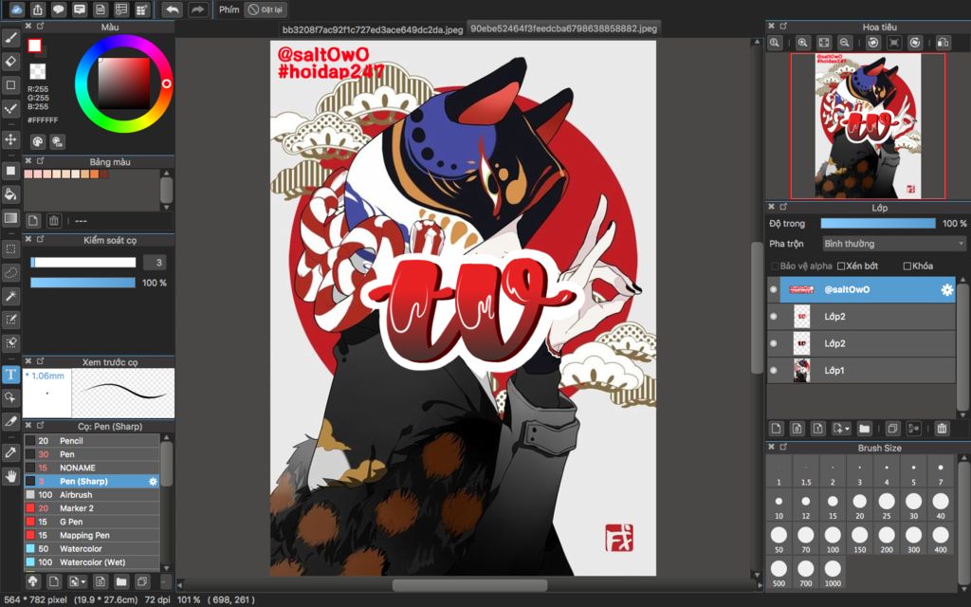Image resolution: width=971 pixels, height=607 pixels.
Task: Click the share export icon in top toolbar
Action: (x=37, y=9)
